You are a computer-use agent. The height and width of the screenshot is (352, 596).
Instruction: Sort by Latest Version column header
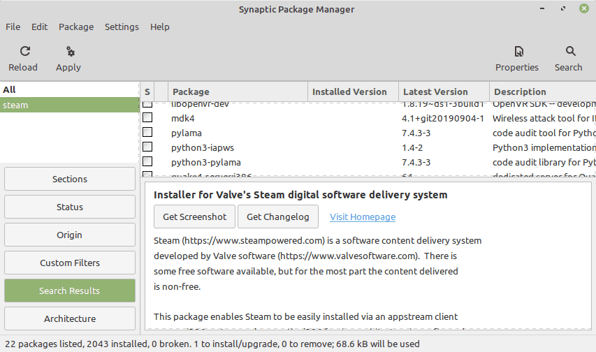[x=444, y=91]
